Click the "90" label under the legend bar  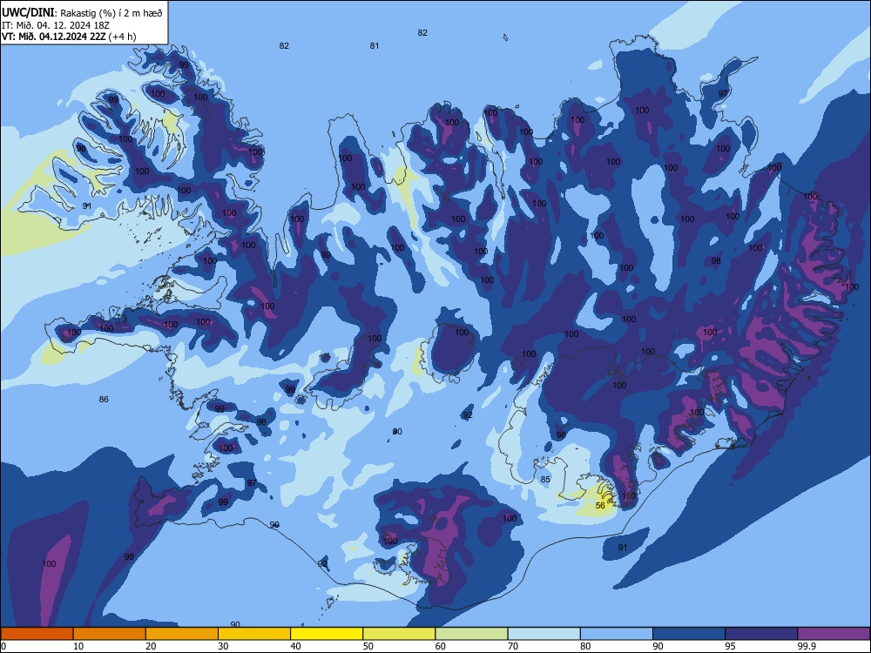[x=658, y=646]
